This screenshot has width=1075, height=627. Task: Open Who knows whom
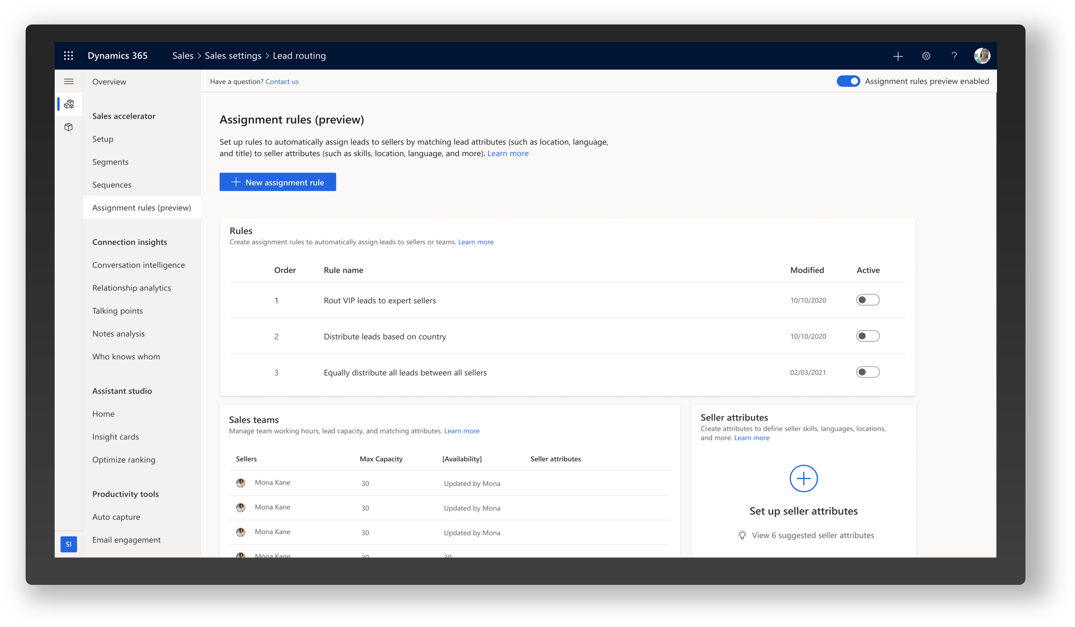tap(126, 356)
